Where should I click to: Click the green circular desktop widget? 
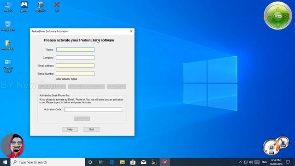click(x=278, y=16)
